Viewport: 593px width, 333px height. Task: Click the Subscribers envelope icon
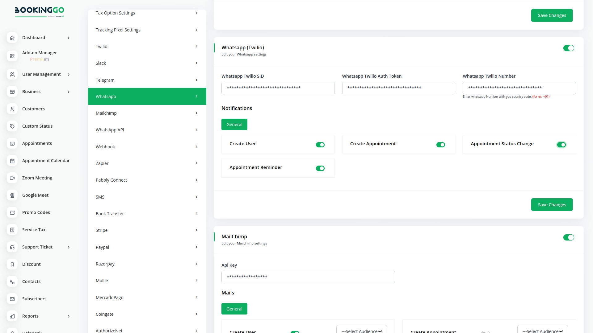12,299
